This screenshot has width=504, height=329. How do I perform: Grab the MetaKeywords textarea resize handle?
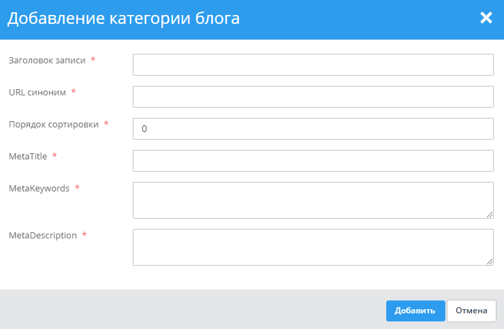pyautogui.click(x=490, y=215)
